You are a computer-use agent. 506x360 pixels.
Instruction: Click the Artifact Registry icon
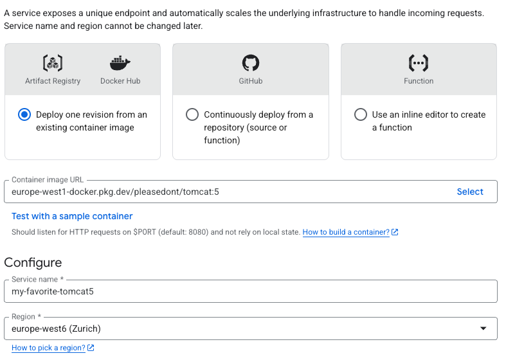[x=53, y=63]
